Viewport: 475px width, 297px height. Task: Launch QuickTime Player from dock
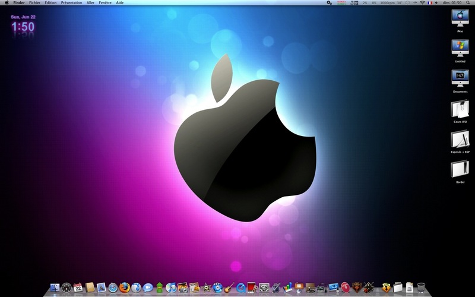241,287
